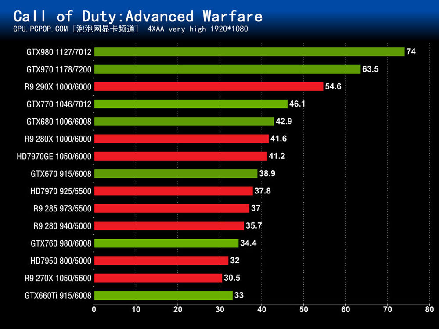
Task: Click the red bar for HD7950
Action: click(161, 261)
